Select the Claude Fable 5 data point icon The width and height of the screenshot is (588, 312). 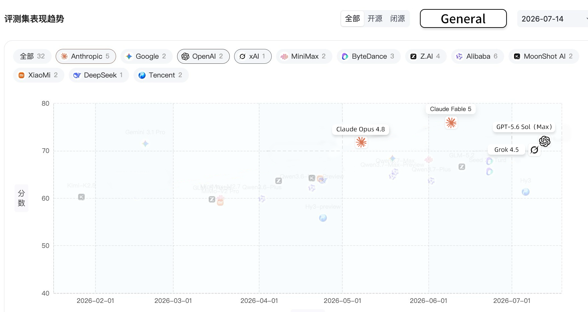click(451, 123)
